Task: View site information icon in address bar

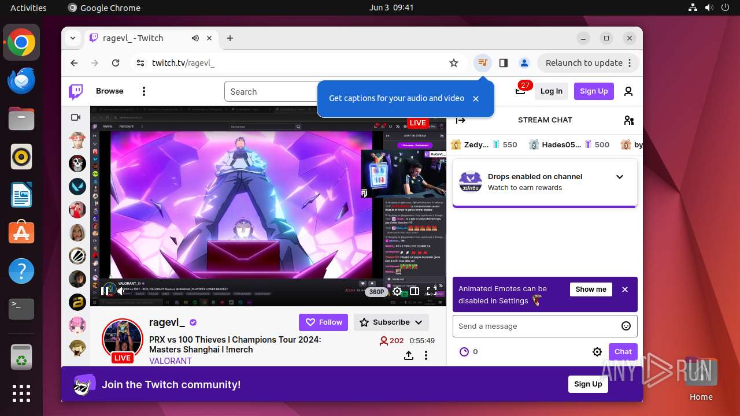Action: (140, 63)
